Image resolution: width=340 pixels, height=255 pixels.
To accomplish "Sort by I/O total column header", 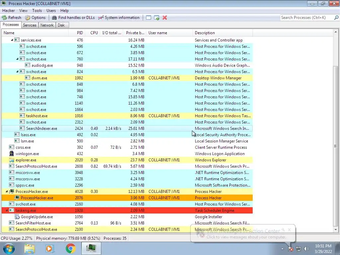I will tap(112, 33).
